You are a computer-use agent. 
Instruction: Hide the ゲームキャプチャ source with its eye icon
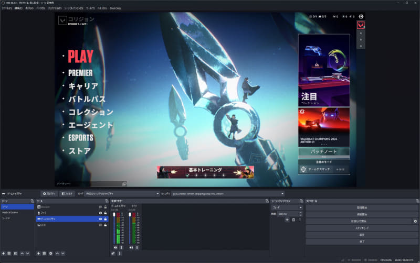tap(100, 219)
